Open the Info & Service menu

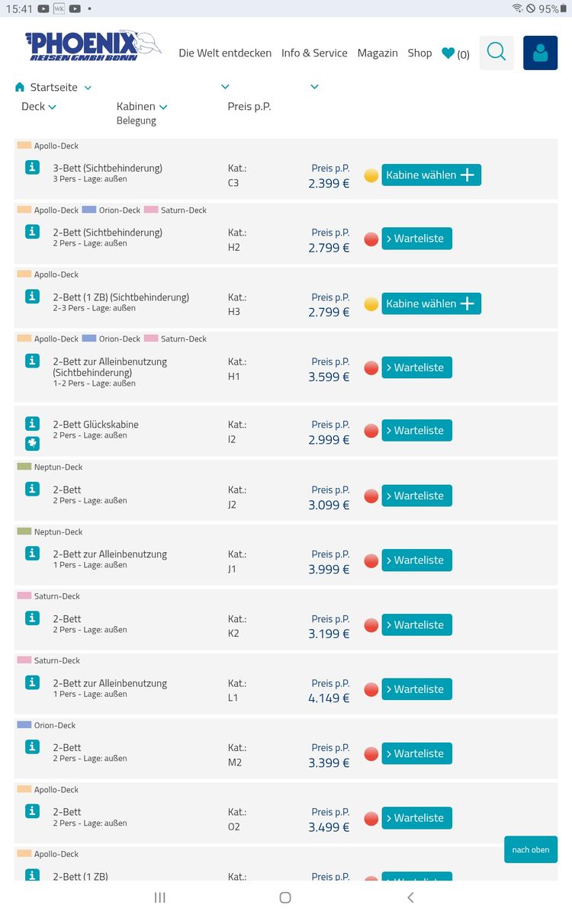click(314, 53)
